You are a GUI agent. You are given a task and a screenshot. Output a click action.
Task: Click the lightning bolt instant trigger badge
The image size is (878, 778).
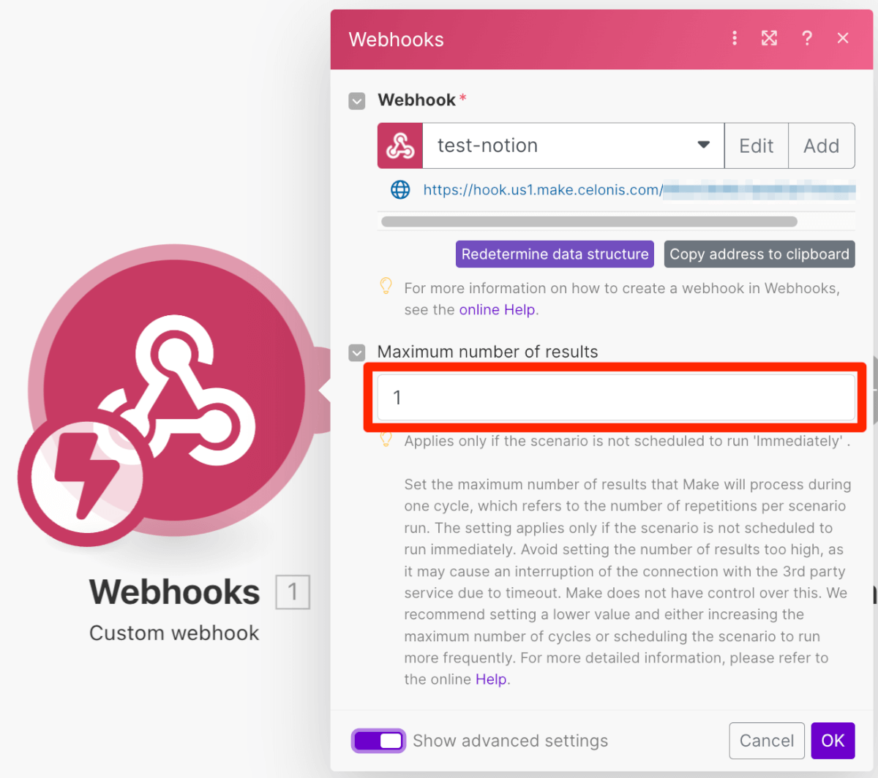point(80,477)
